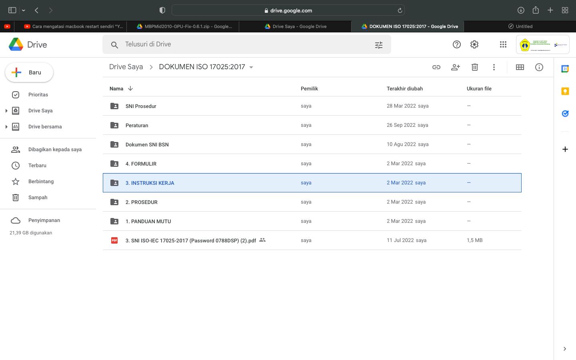Open DOKUMEN ISO 17025:2017 folder dropdown
The height and width of the screenshot is (360, 576).
(251, 67)
